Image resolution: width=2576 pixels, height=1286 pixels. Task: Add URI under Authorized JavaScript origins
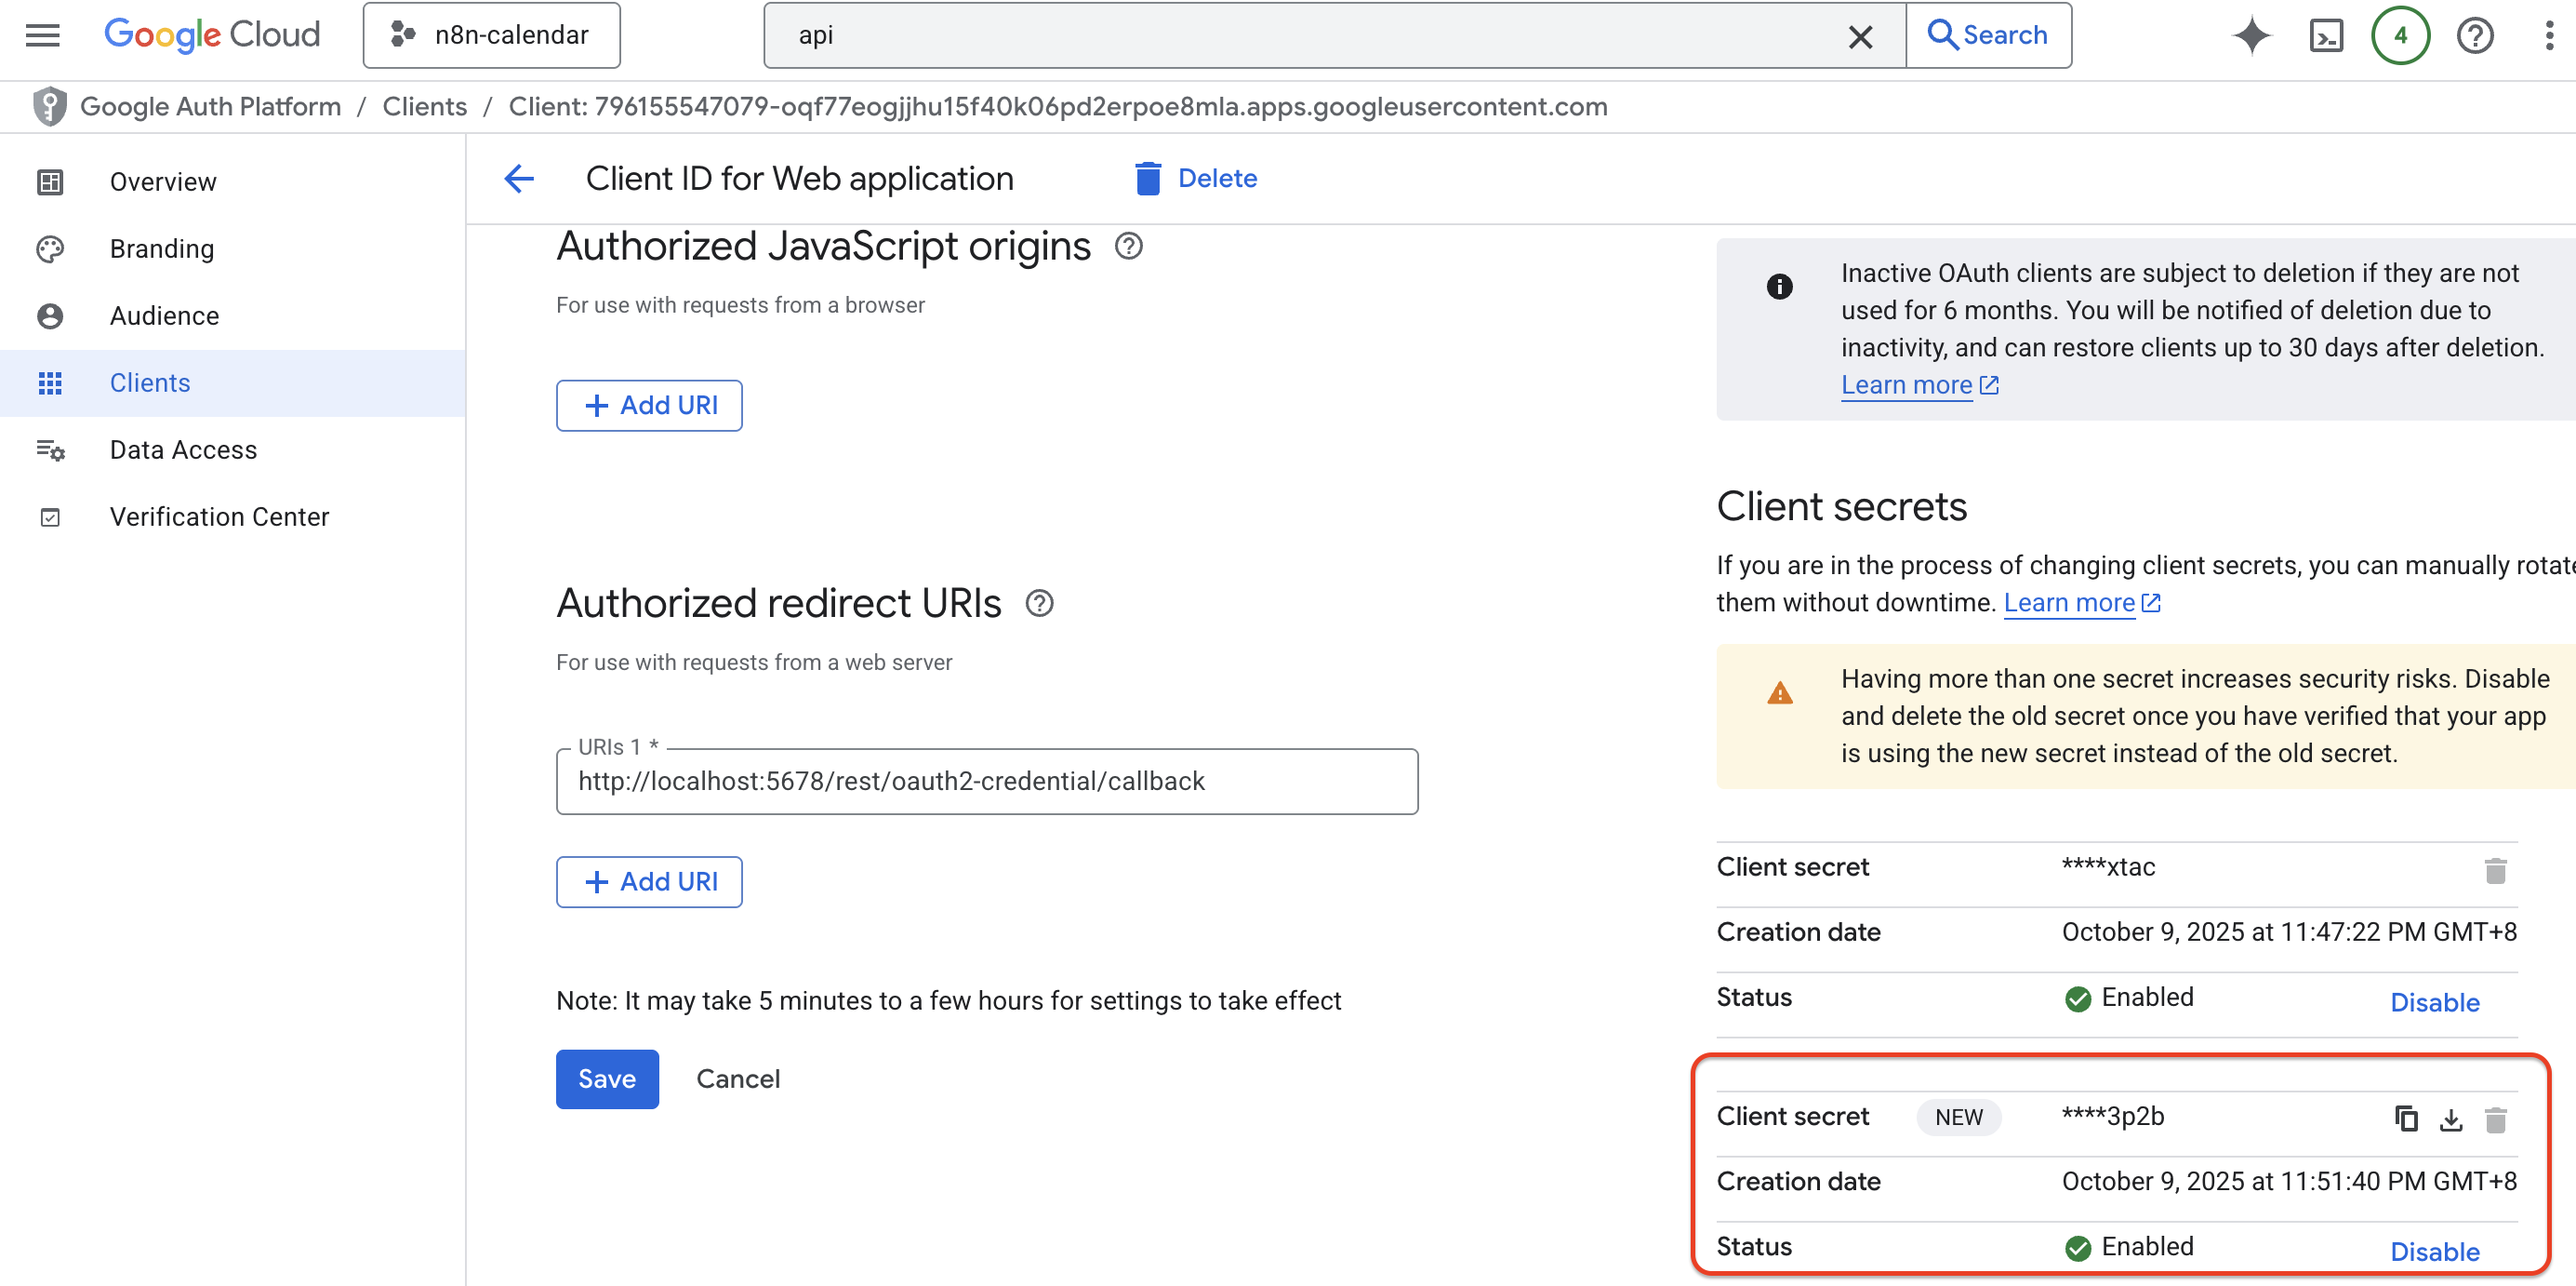tap(649, 406)
